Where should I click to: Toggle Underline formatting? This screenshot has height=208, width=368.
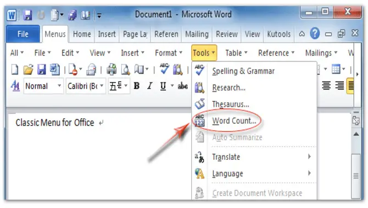click(163, 86)
